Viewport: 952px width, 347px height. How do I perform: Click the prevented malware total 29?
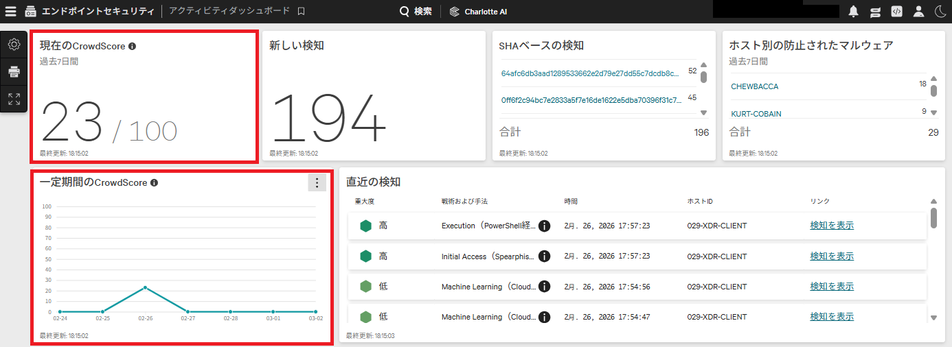pyautogui.click(x=933, y=132)
